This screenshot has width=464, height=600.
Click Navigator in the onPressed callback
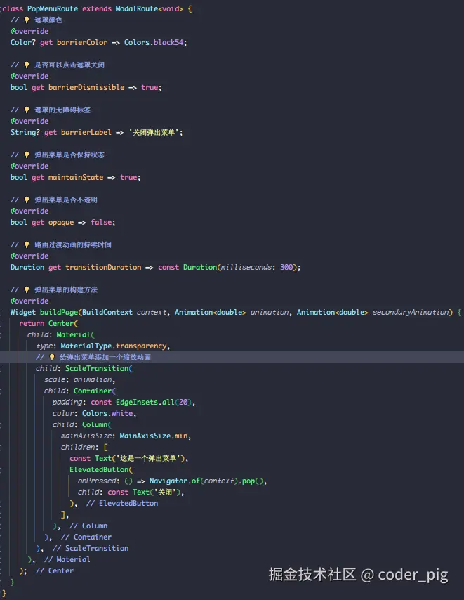click(168, 481)
